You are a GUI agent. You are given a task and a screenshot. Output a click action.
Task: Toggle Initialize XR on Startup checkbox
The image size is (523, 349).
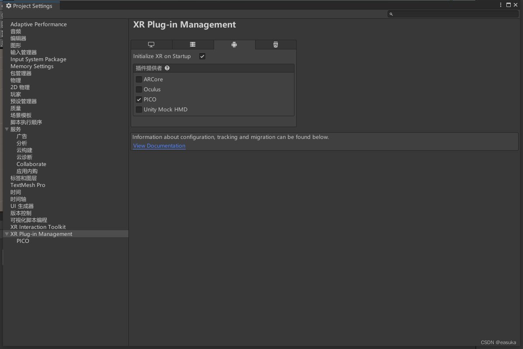202,56
